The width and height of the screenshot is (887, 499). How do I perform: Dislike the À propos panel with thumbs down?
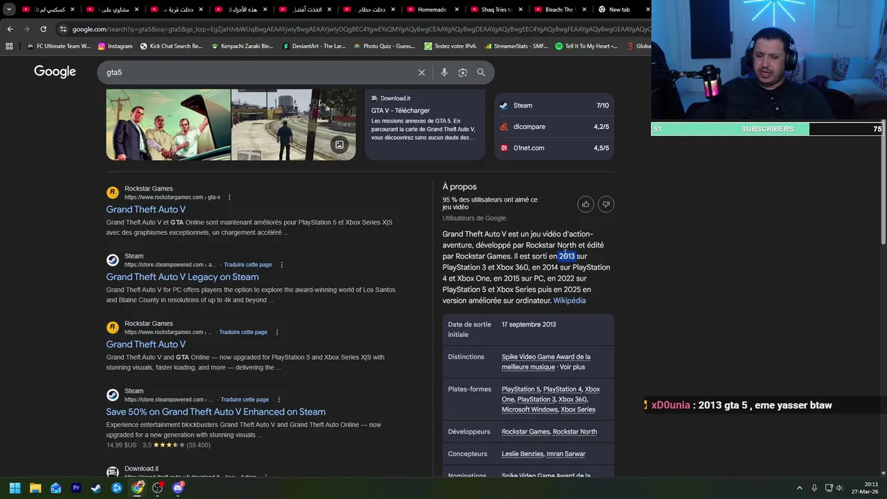[606, 204]
